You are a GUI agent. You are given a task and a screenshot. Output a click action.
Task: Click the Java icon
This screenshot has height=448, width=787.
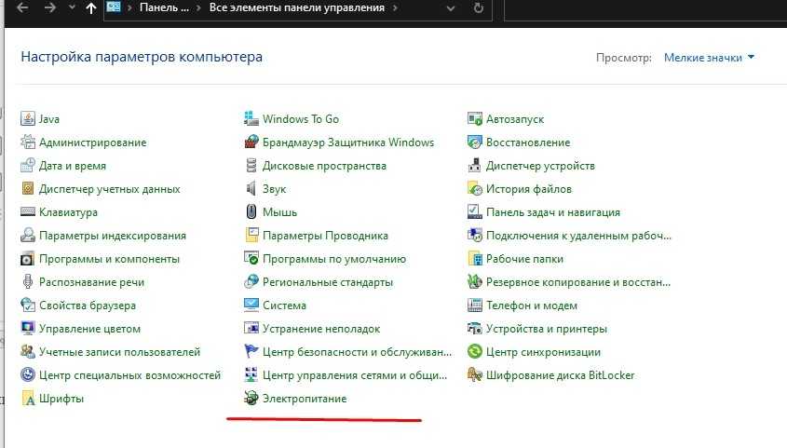(28, 119)
